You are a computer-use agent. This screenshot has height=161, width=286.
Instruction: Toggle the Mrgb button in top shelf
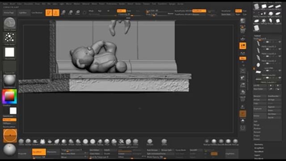[x=91, y=11]
